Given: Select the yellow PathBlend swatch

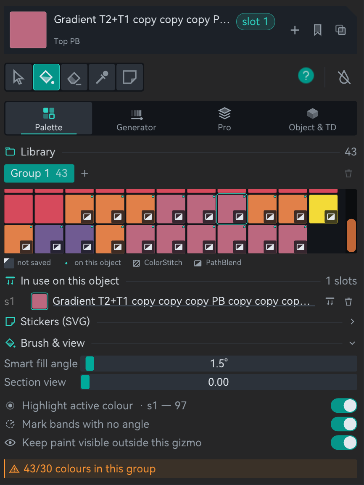Looking at the screenshot, I should 323,209.
